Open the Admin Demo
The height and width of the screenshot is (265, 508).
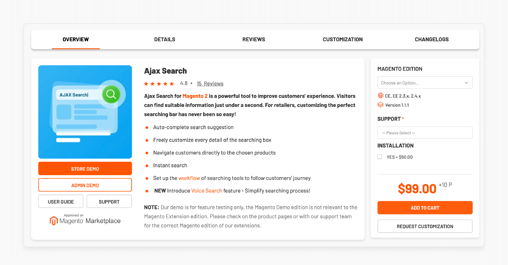(85, 185)
